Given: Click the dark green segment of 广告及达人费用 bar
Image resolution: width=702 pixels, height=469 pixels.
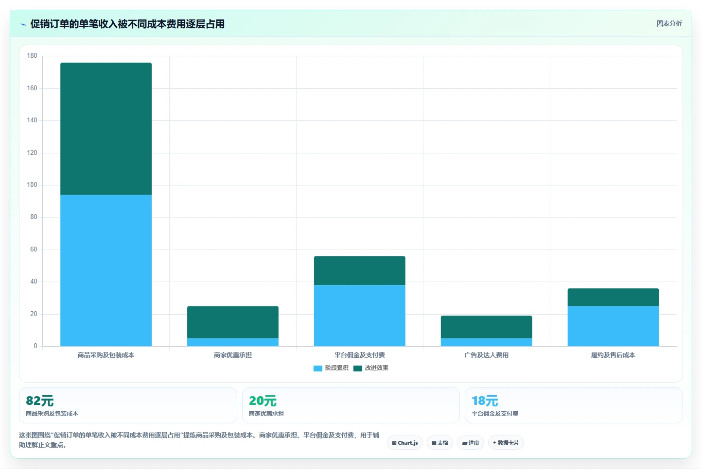Looking at the screenshot, I should 487,327.
